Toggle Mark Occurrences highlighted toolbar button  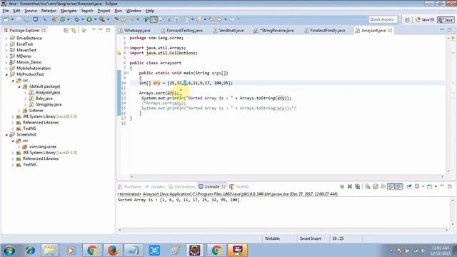pos(154,19)
